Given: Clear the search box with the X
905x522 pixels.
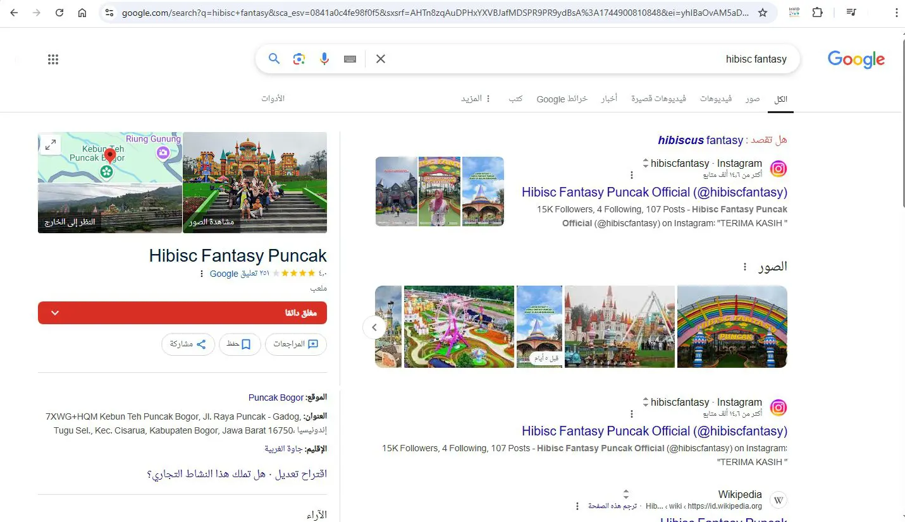Looking at the screenshot, I should [381, 59].
